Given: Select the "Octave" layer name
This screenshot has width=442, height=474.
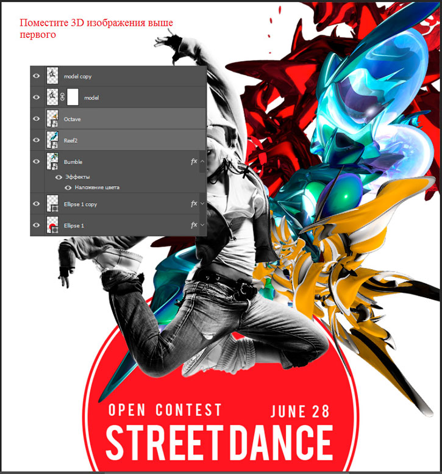Looking at the screenshot, I should 72,119.
